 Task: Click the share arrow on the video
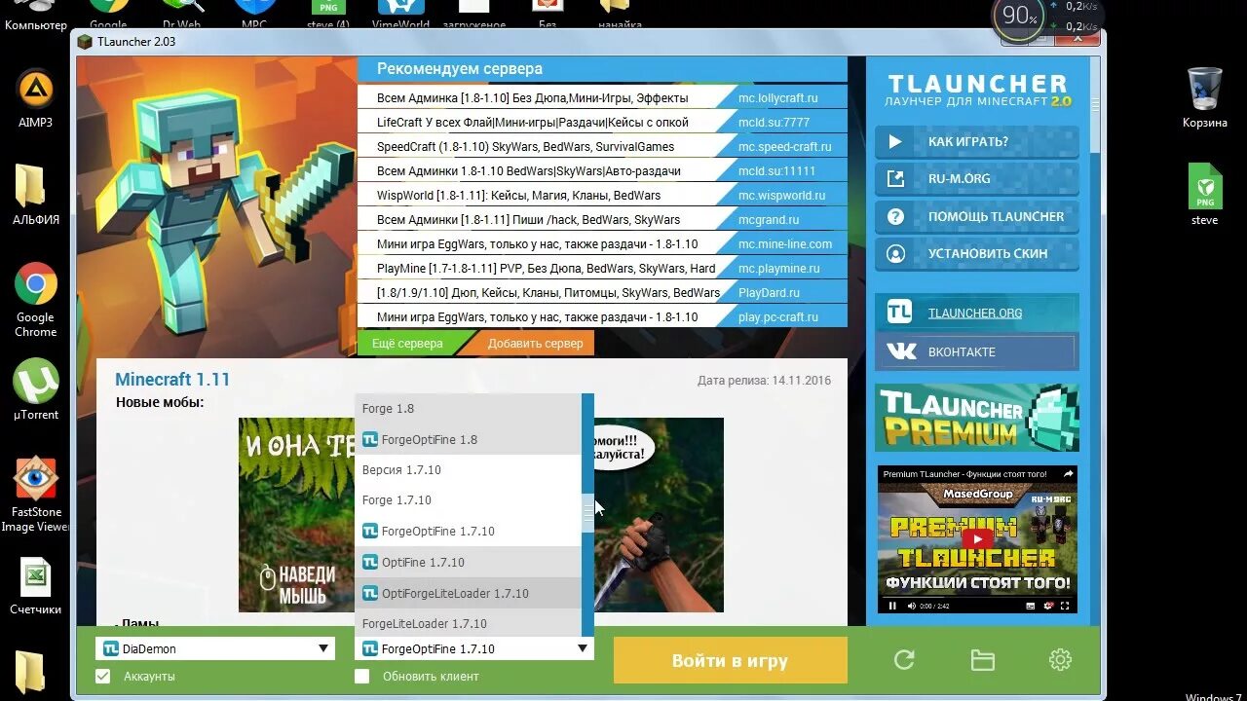pyautogui.click(x=1068, y=474)
